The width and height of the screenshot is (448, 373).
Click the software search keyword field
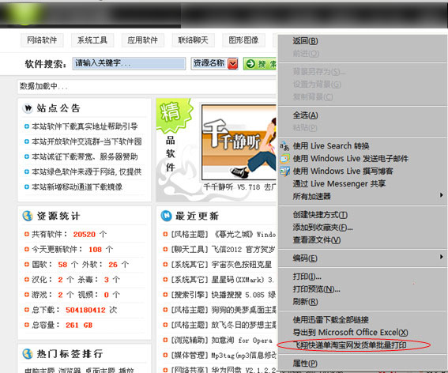pyautogui.click(x=129, y=63)
